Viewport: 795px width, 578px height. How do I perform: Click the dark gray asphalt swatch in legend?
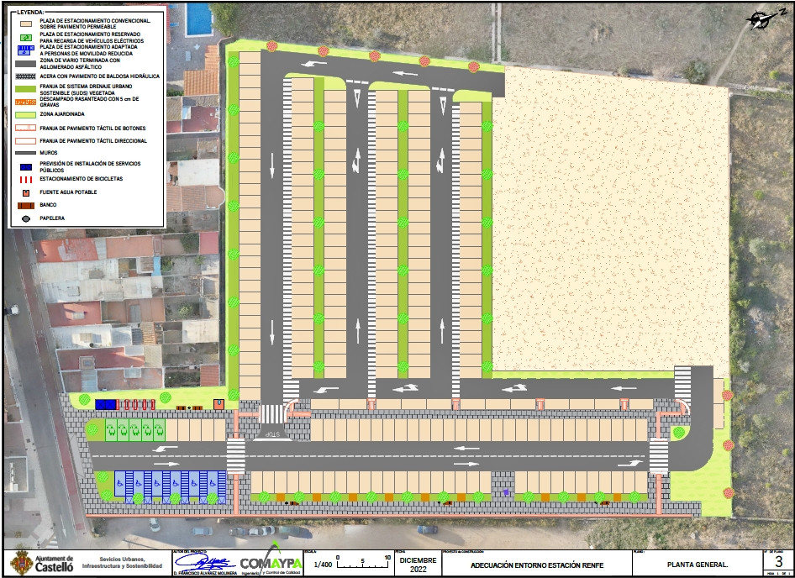pyautogui.click(x=25, y=63)
